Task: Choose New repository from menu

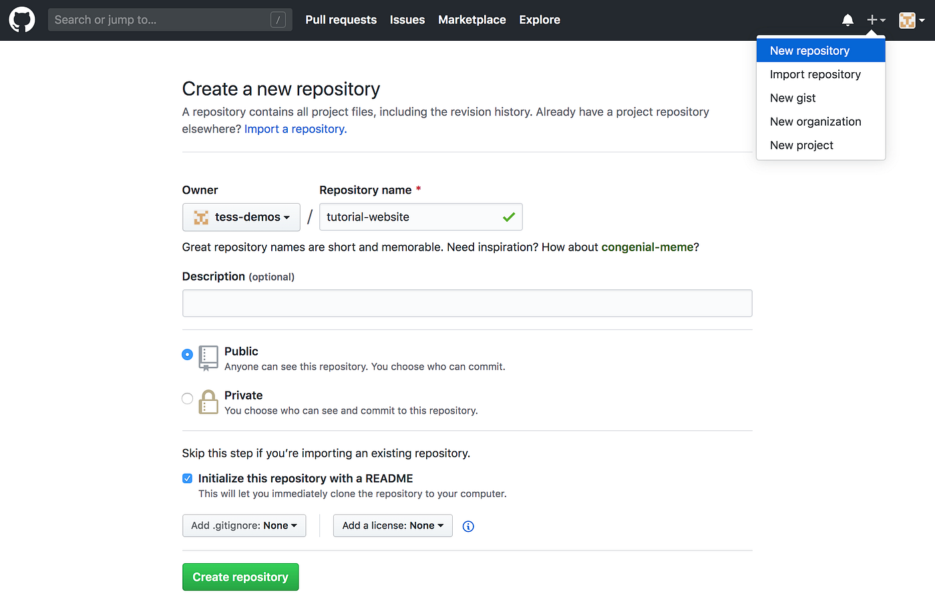Action: point(821,51)
